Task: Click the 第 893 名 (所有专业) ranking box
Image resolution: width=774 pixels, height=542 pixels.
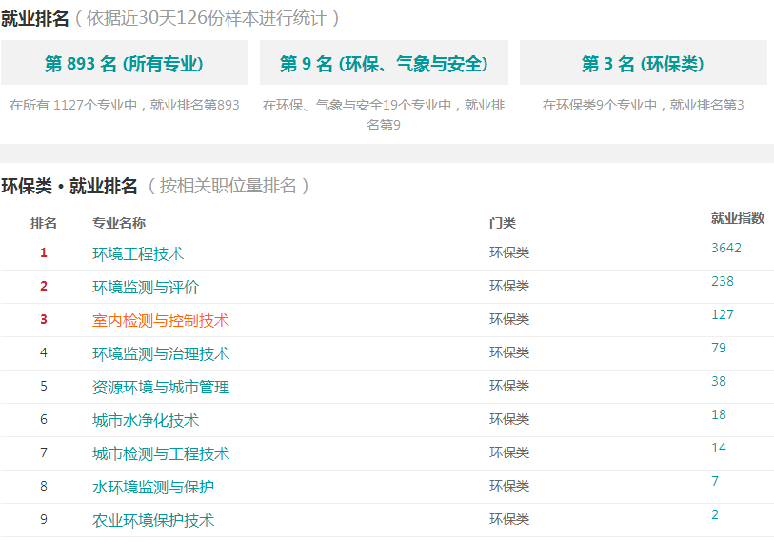Action: click(125, 63)
